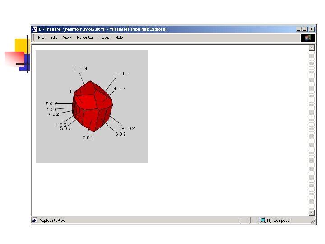Open the View menu
Screen dimensions: 325x244
(67, 38)
